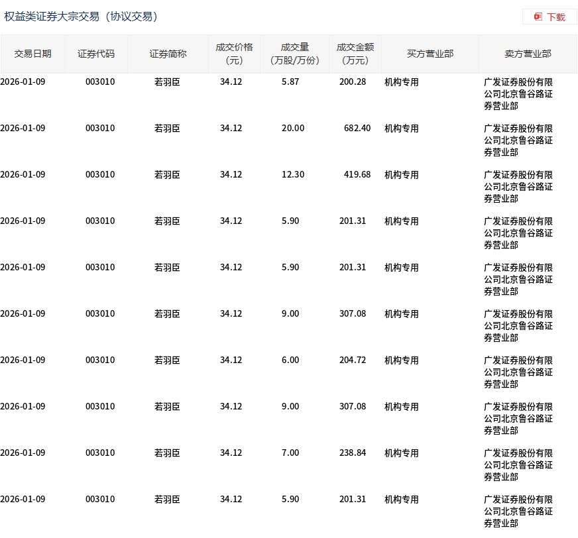This screenshot has width=578, height=538.
Task: Select the 成交金额(万元) column header
Action: click(355, 54)
